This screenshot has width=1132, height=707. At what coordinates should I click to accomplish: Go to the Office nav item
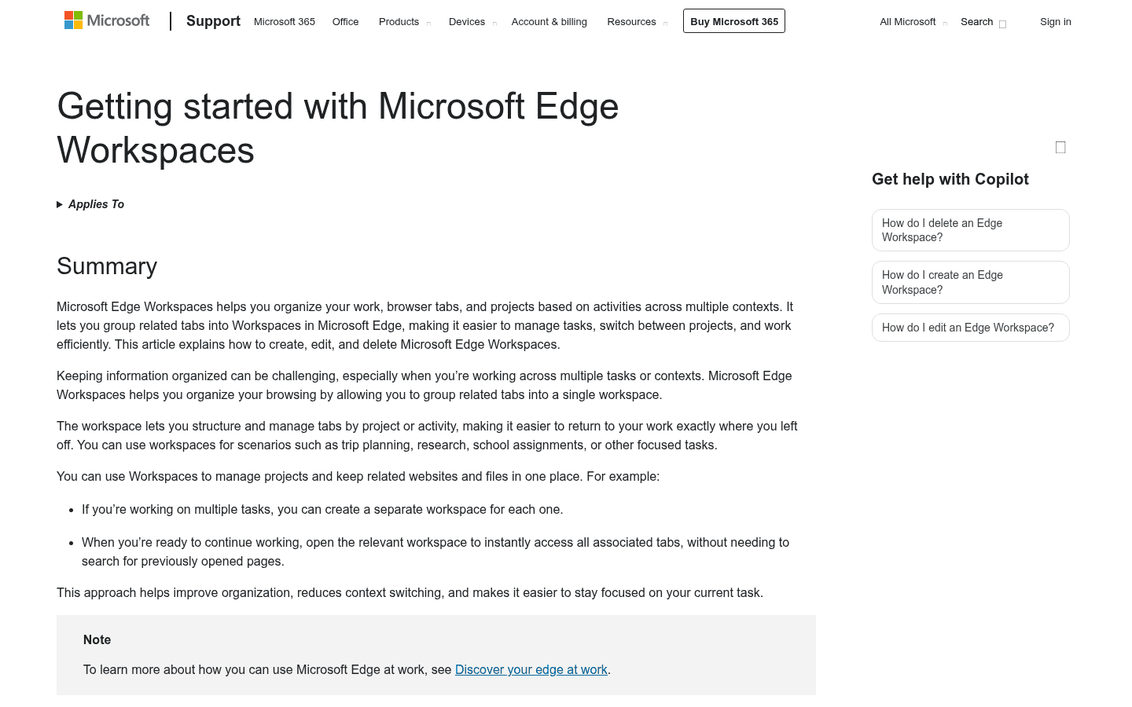[x=345, y=22]
